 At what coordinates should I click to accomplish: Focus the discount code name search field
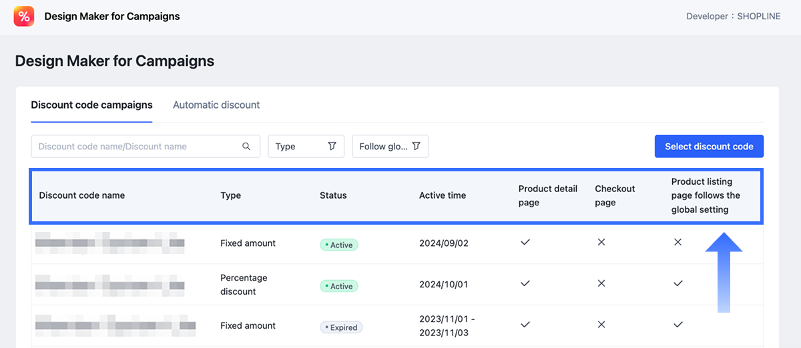137,147
